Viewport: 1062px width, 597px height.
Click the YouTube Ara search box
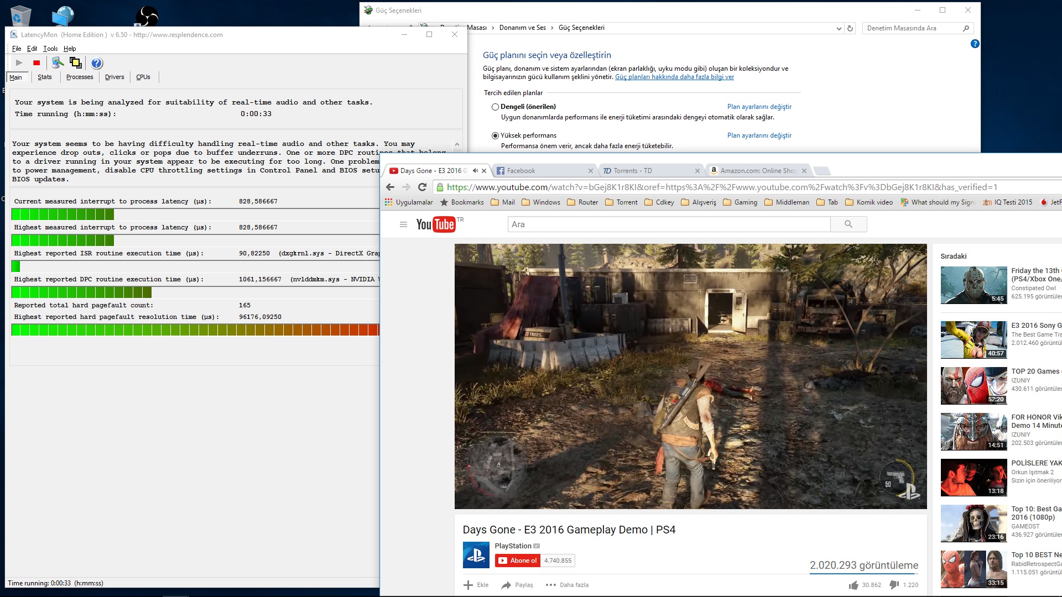669,224
